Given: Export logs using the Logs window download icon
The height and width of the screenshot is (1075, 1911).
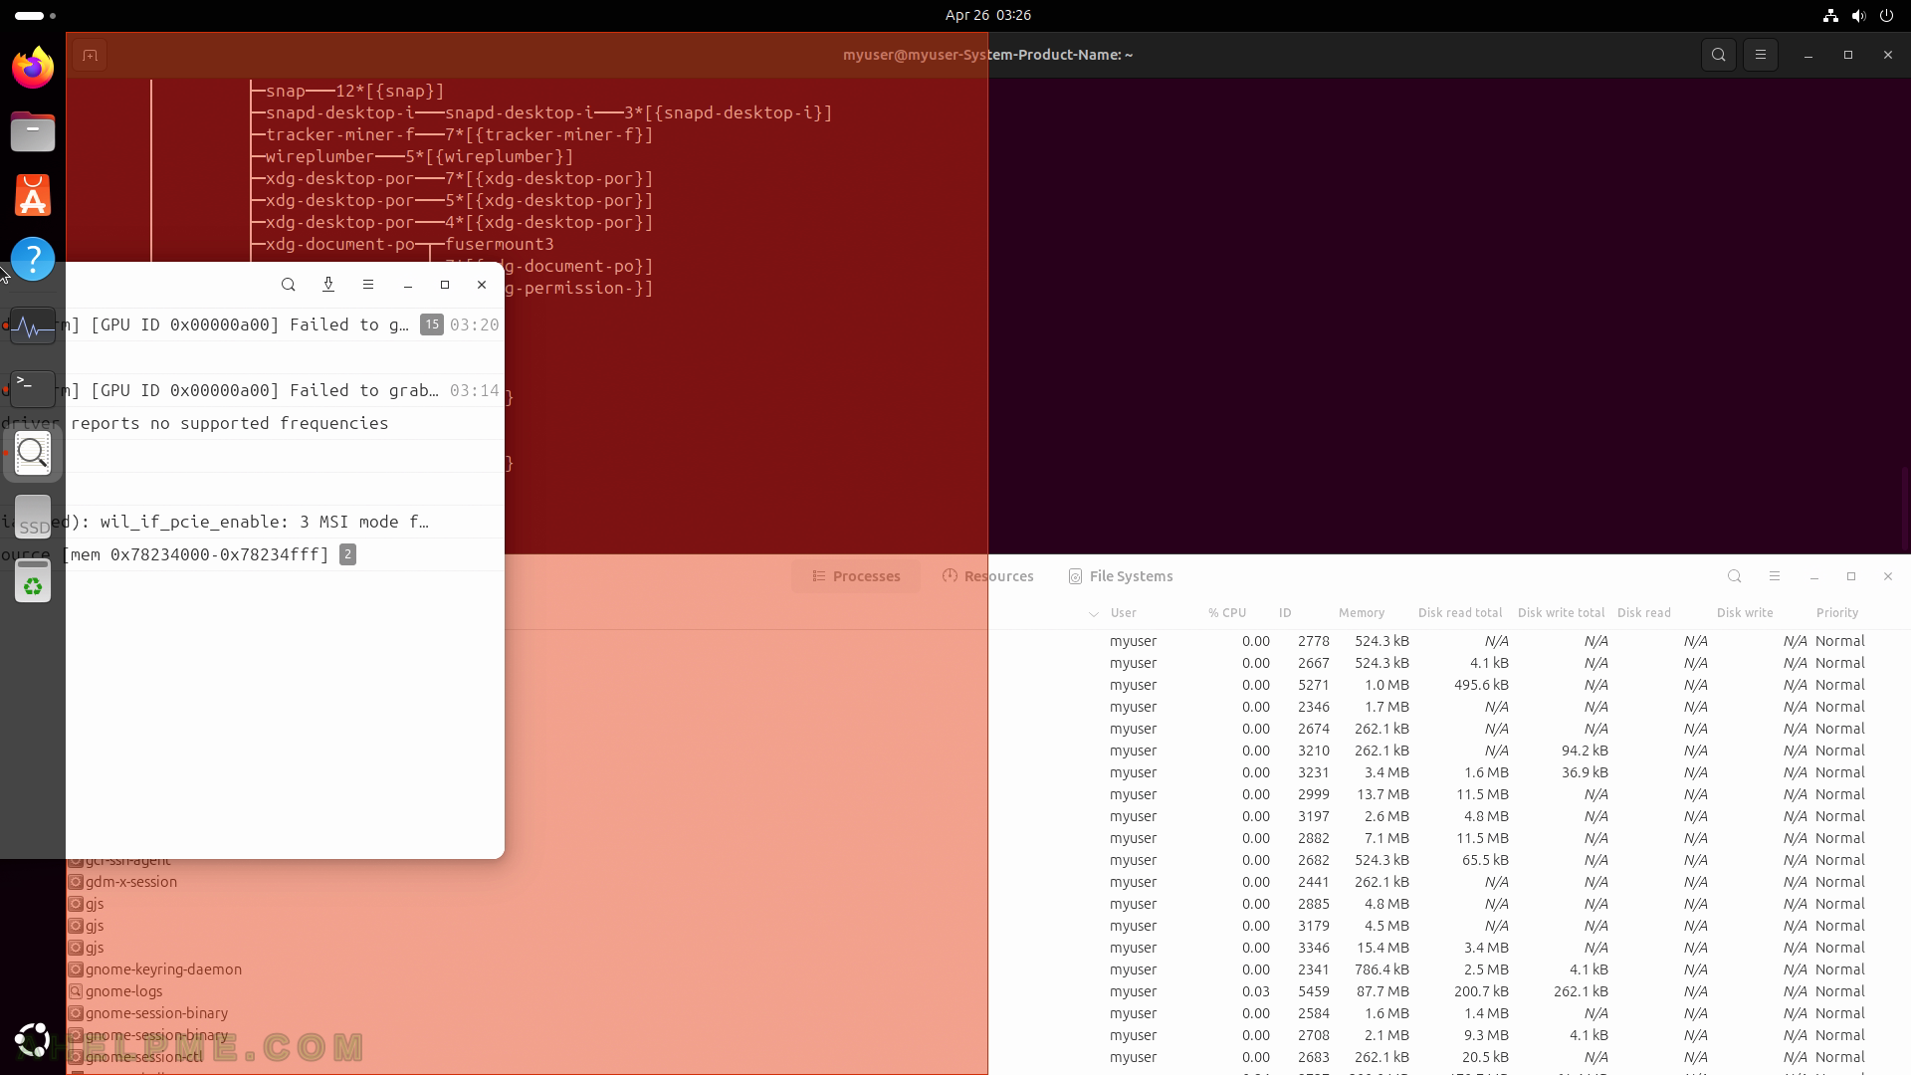Looking at the screenshot, I should click(328, 285).
